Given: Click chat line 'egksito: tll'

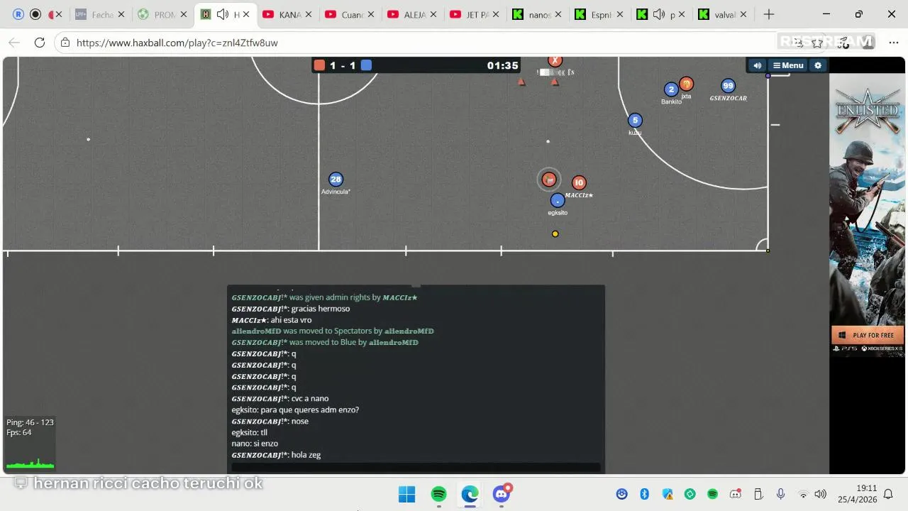Looking at the screenshot, I should tap(250, 432).
